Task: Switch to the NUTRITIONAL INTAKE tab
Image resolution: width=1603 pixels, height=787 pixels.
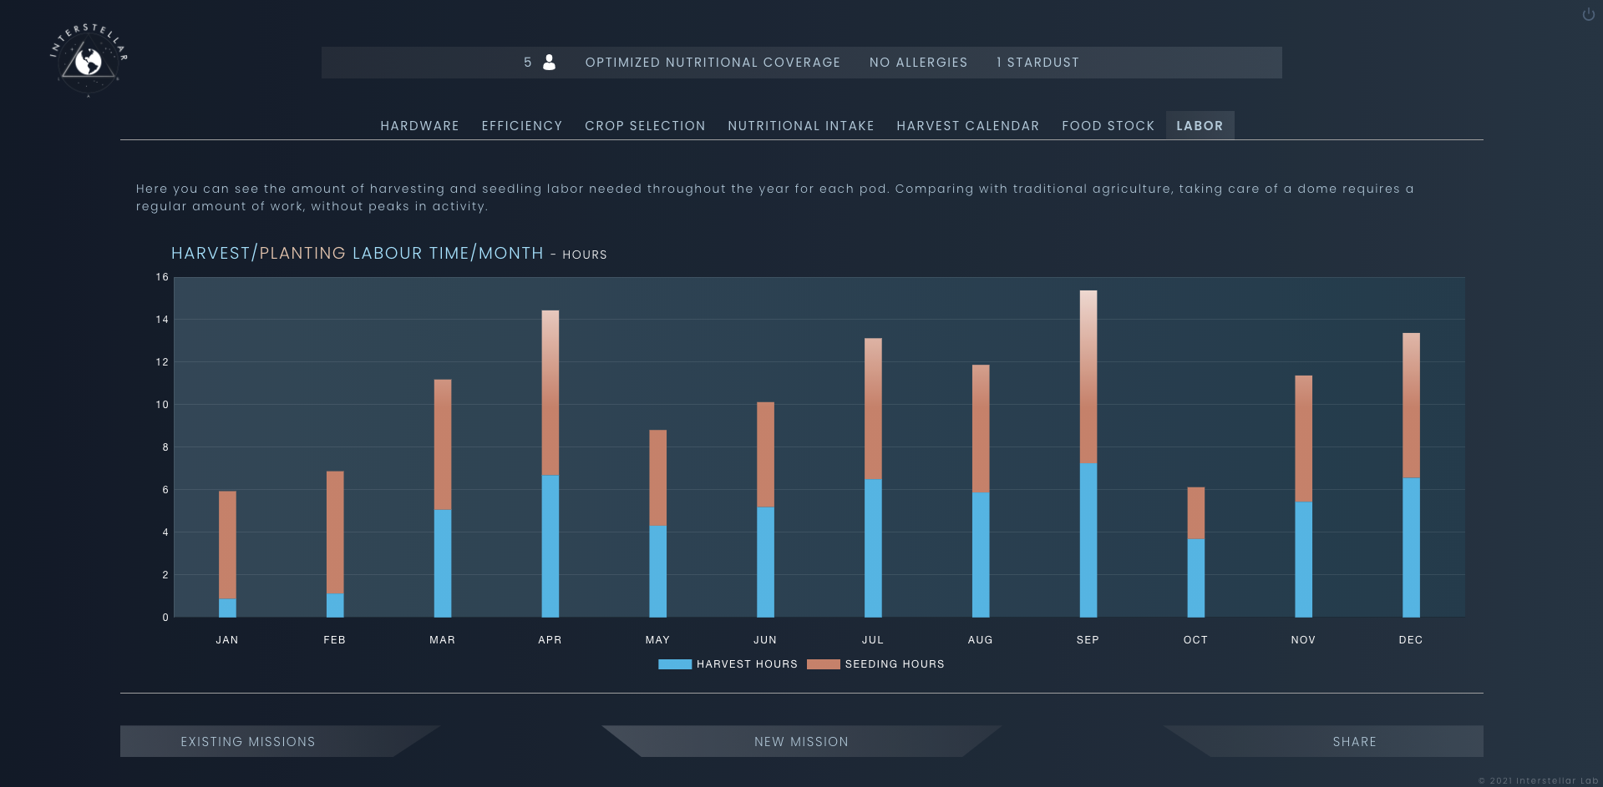Action: click(x=800, y=125)
